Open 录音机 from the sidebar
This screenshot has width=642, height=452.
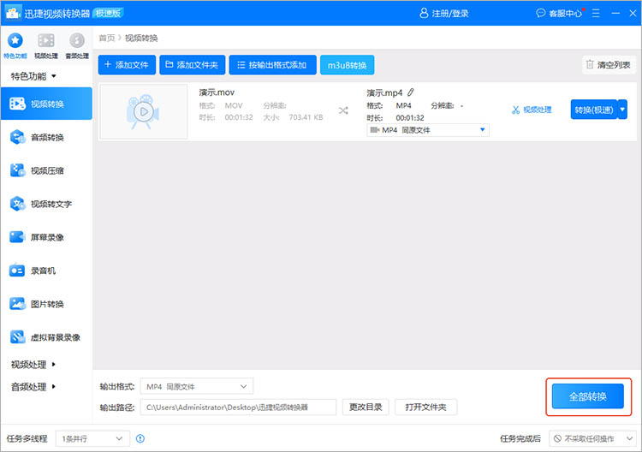click(46, 271)
